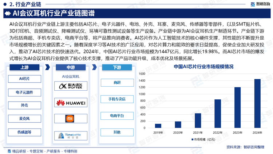Image resolution: width=273 pixels, height=154 pixels.
Task: Click the 2019年 bar in chart
Action: tap(158, 126)
